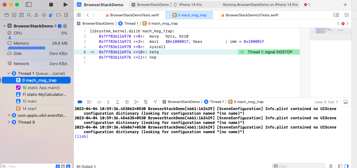
Task: Select stack frame 12 main
Action: [x=26, y=101]
